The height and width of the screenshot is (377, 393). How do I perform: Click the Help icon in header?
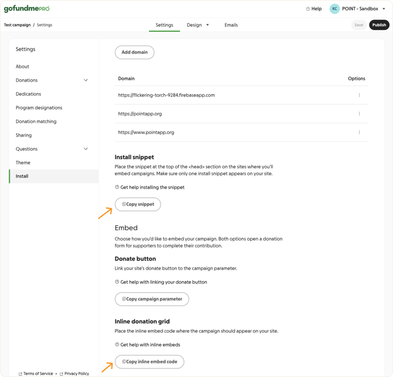pos(308,9)
